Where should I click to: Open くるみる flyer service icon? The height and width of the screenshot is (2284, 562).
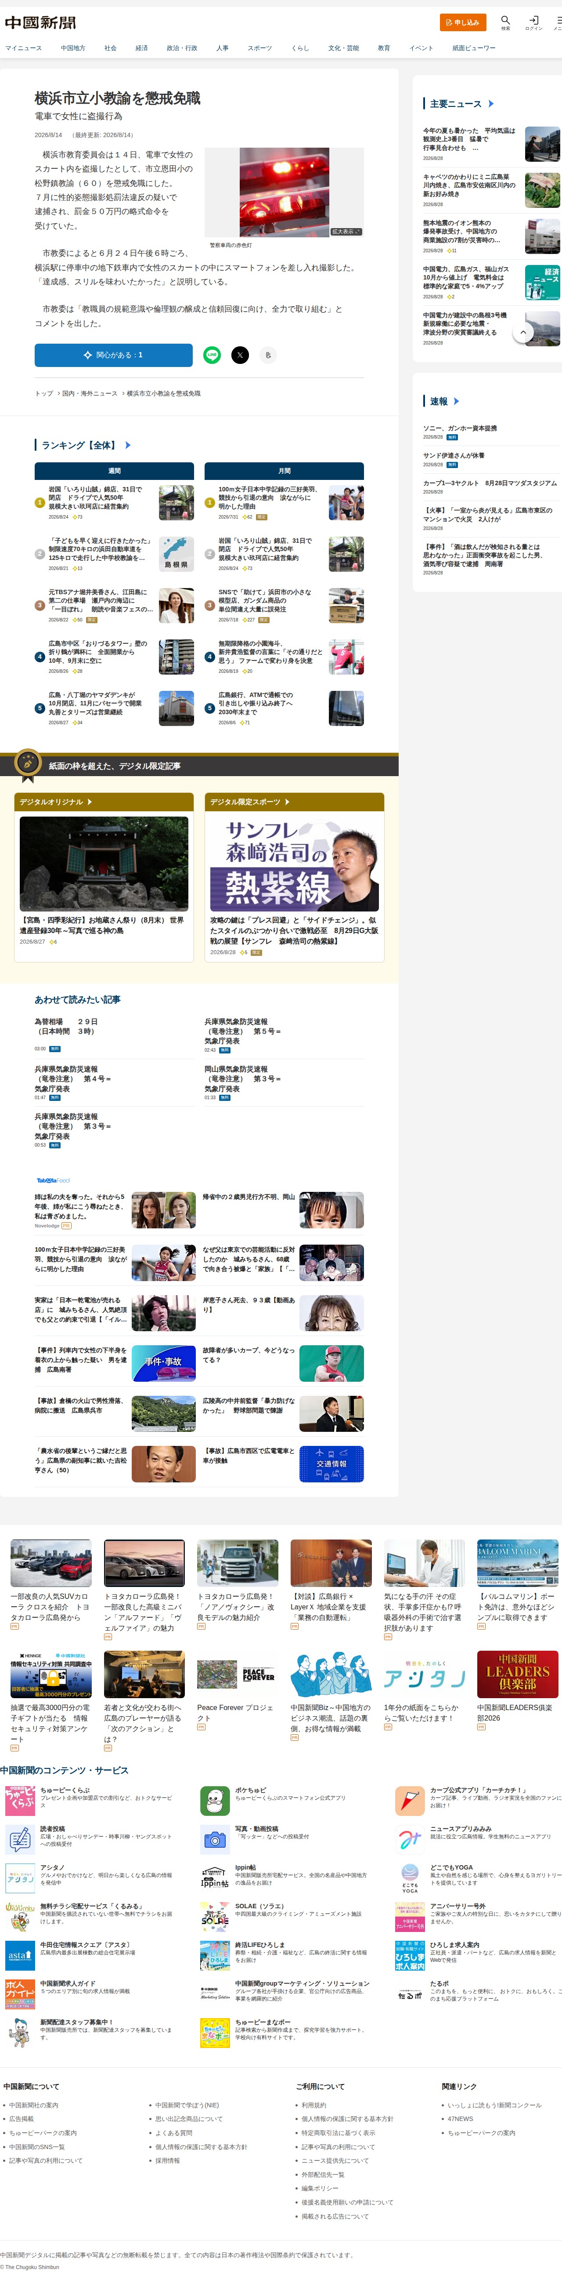19,1917
